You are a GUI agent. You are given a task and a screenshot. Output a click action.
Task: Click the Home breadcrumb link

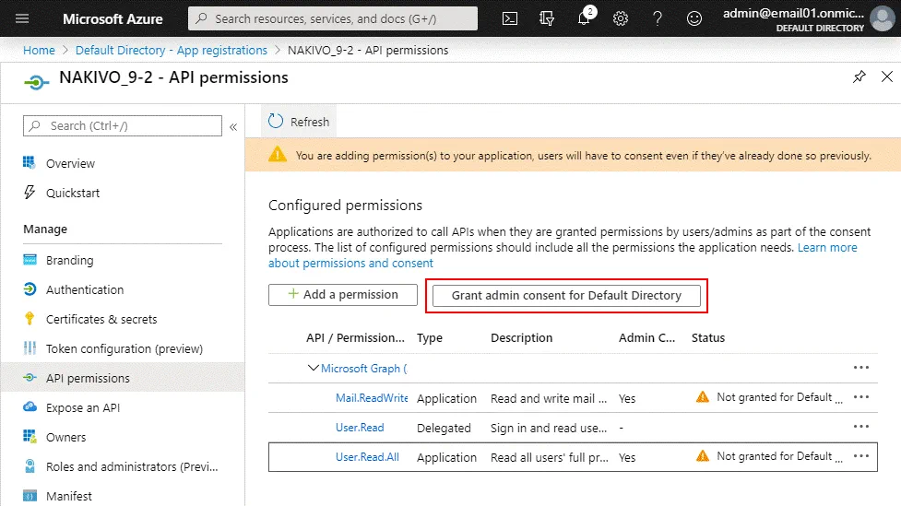coord(39,50)
